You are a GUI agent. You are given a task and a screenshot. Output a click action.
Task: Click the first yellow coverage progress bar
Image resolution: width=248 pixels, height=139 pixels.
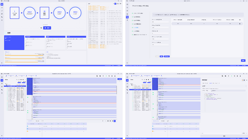pyautogui.click(x=24, y=55)
